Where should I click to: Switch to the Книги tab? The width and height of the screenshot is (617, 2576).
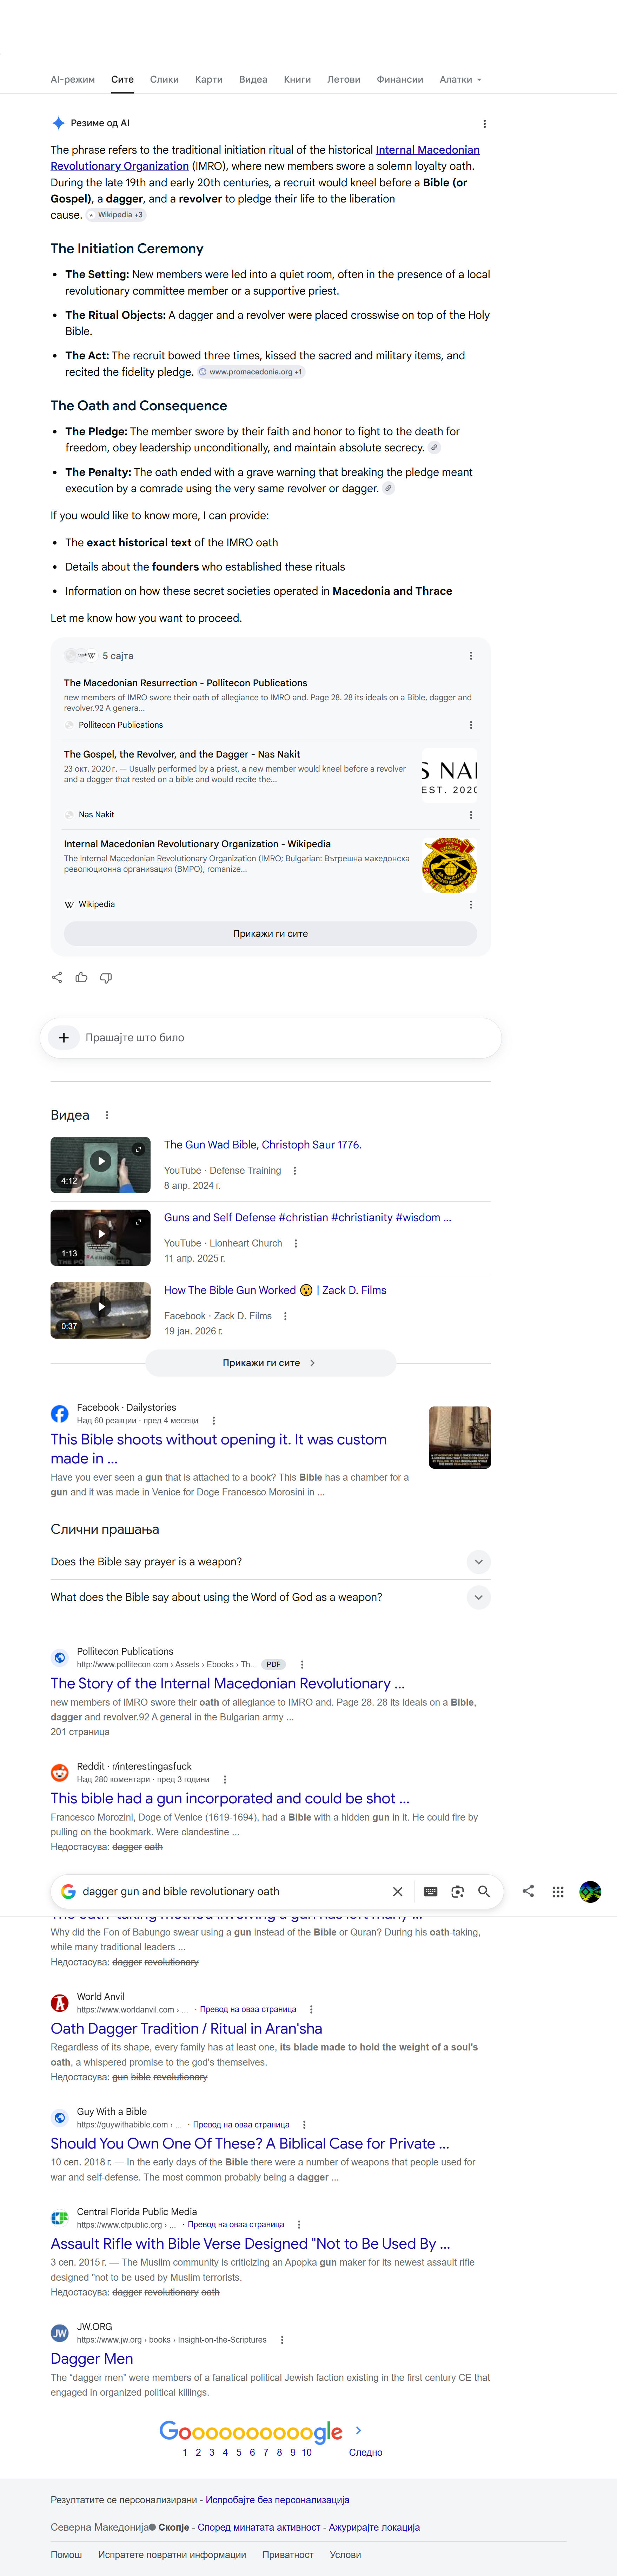298,80
